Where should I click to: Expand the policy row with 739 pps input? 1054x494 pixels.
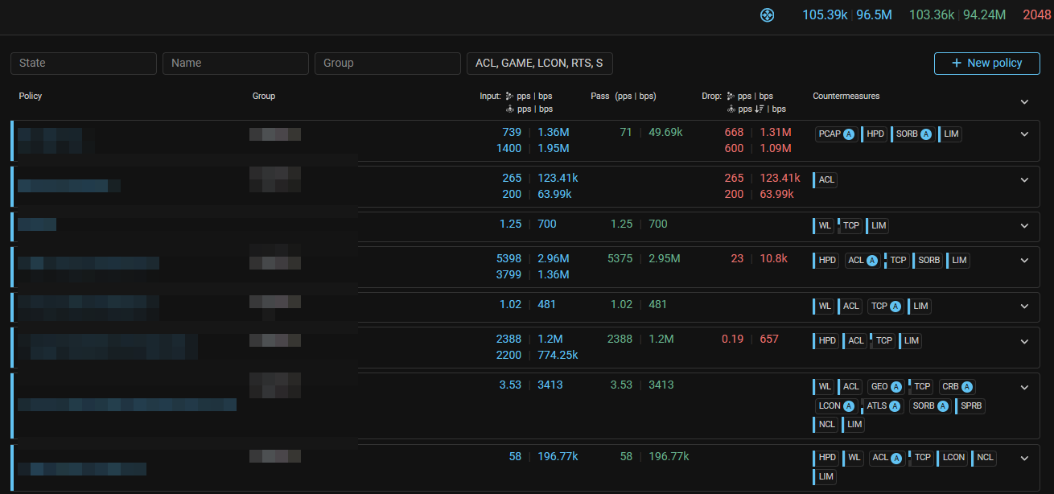click(1024, 134)
